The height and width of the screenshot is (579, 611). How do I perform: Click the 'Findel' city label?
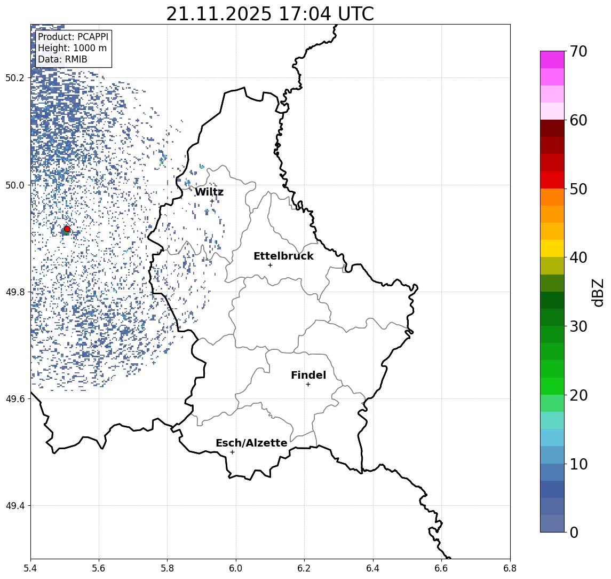(x=308, y=375)
